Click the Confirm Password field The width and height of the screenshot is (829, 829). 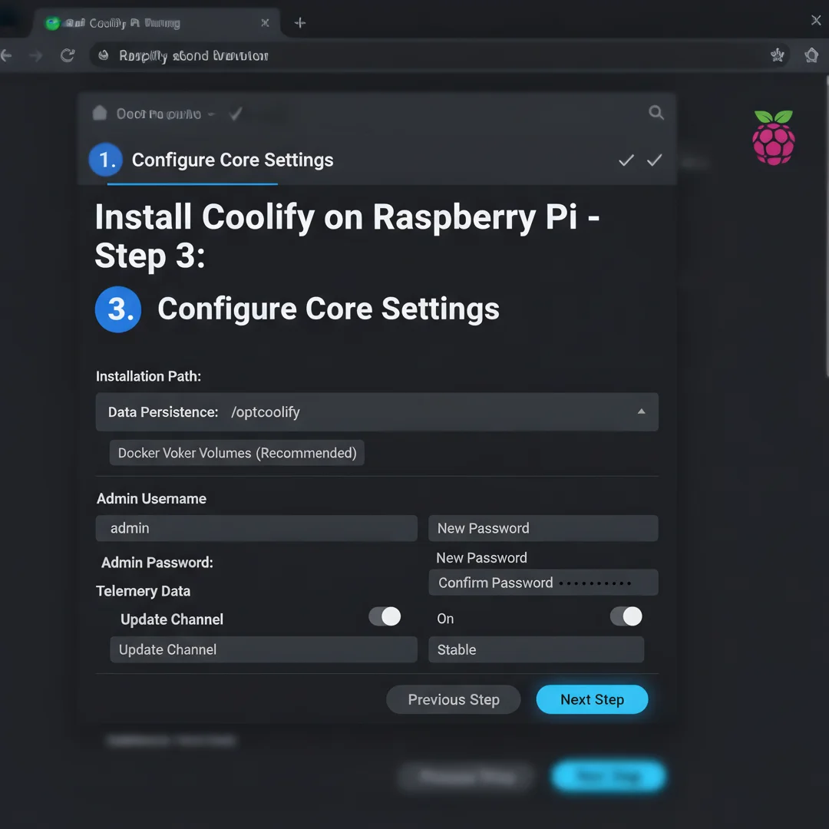pyautogui.click(x=543, y=583)
